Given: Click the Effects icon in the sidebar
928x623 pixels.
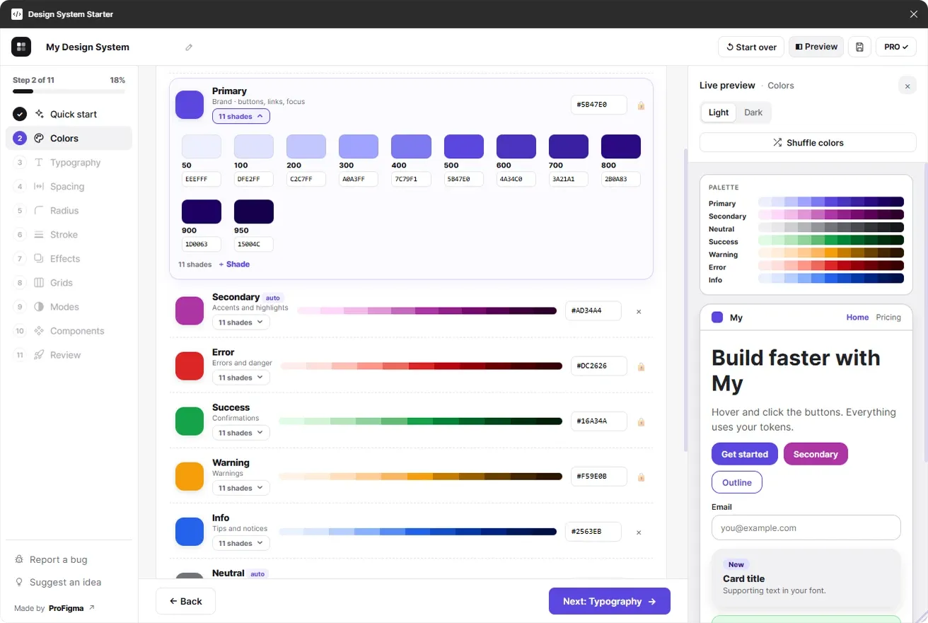Looking at the screenshot, I should click(39, 259).
